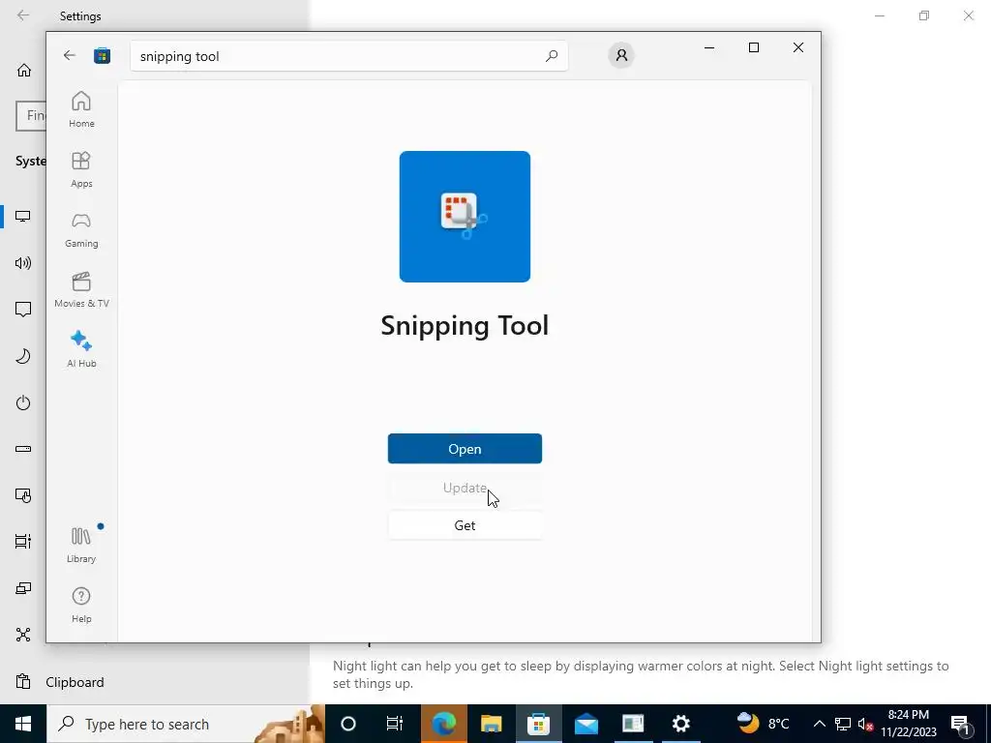Select Notifications icon in Settings sidebar
The image size is (991, 743).
pyautogui.click(x=23, y=310)
